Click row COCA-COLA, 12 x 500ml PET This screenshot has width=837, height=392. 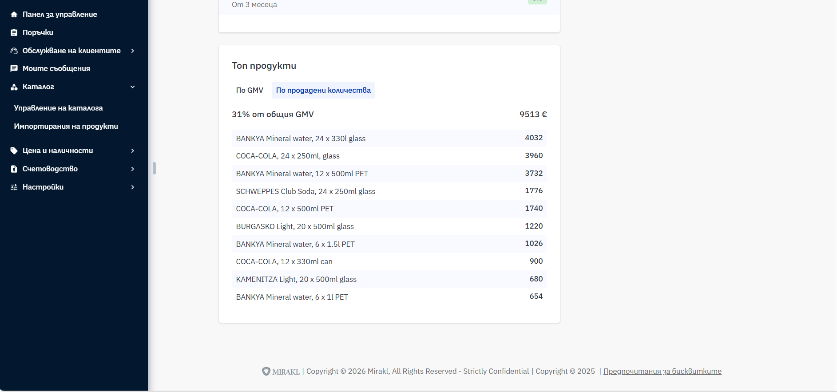click(389, 209)
